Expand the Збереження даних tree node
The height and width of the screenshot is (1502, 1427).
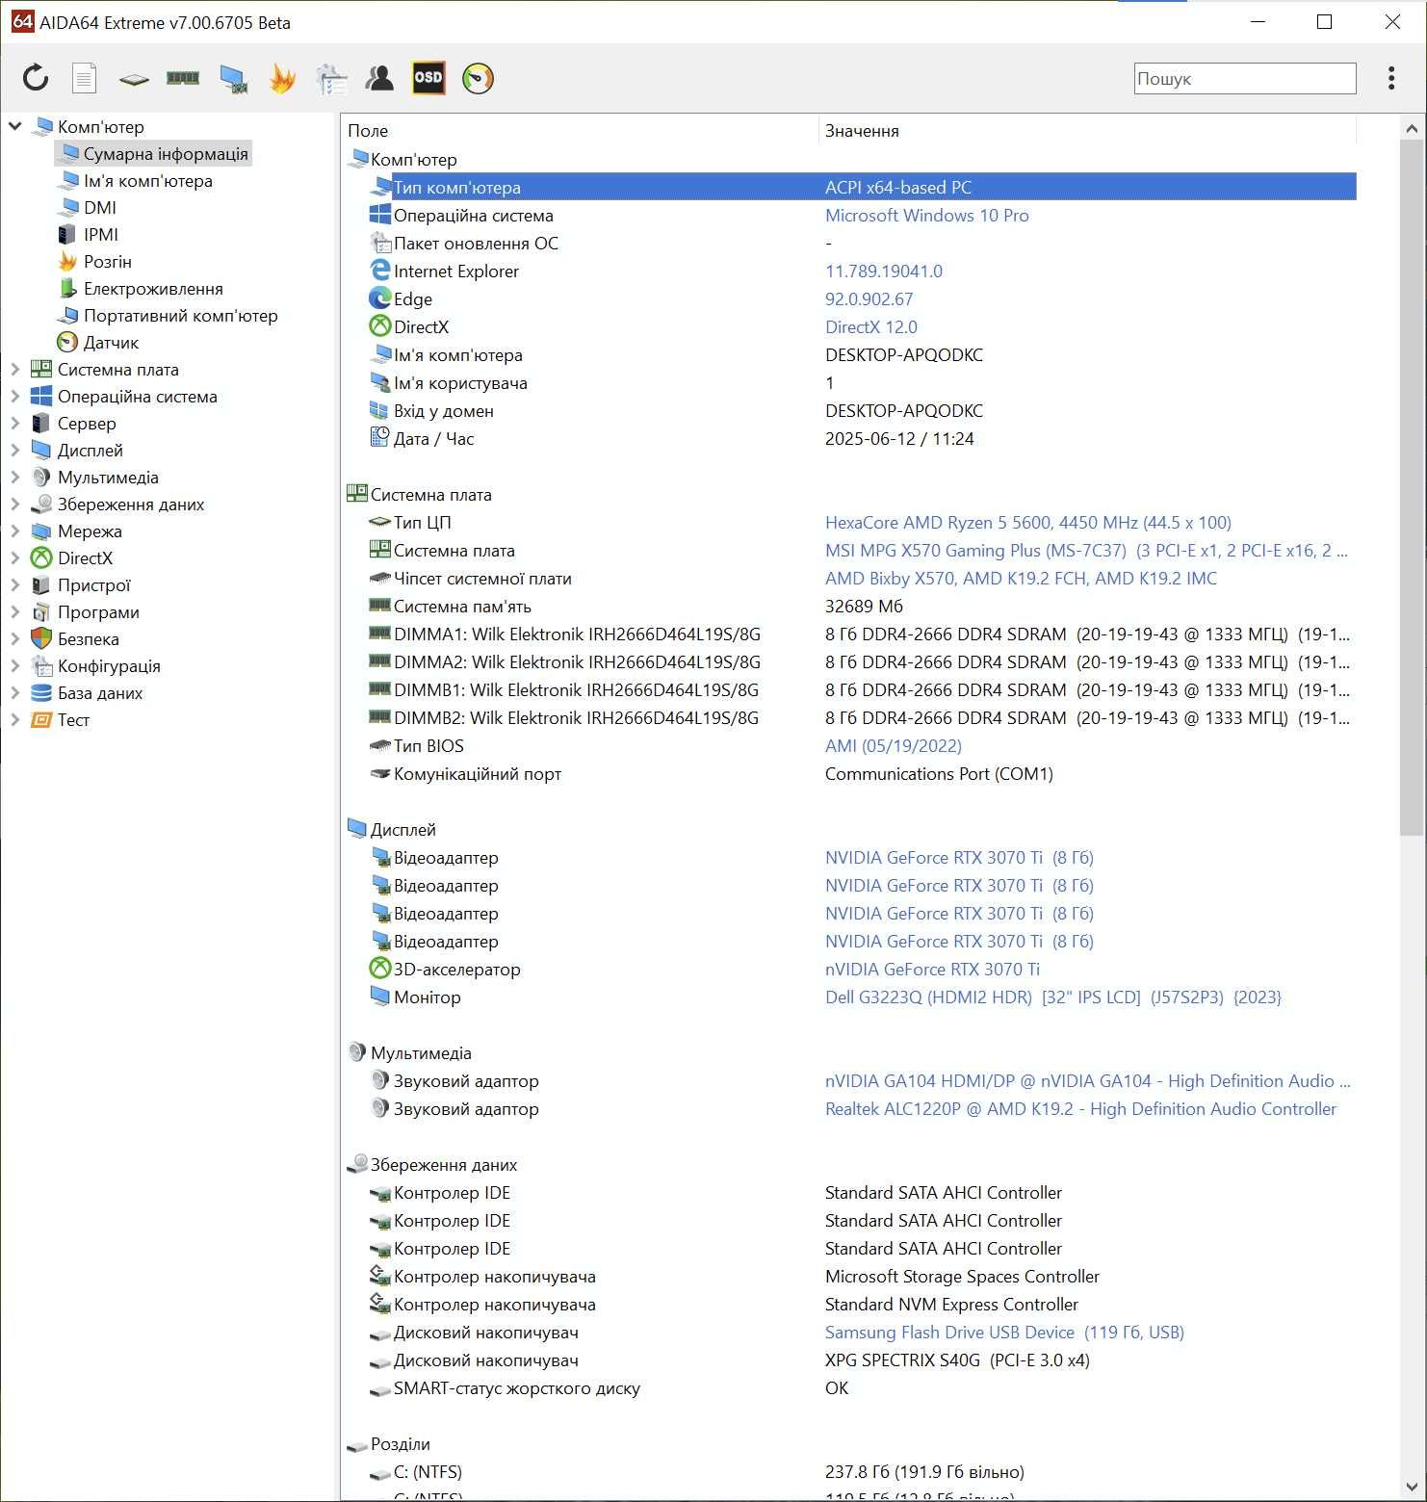click(x=14, y=504)
